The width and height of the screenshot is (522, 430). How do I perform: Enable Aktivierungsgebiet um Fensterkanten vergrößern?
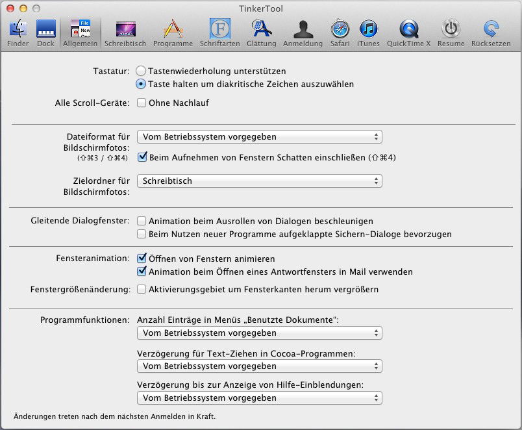click(x=142, y=289)
